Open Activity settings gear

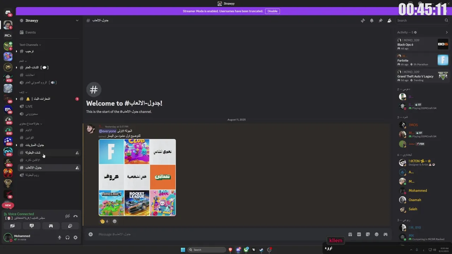(415, 32)
